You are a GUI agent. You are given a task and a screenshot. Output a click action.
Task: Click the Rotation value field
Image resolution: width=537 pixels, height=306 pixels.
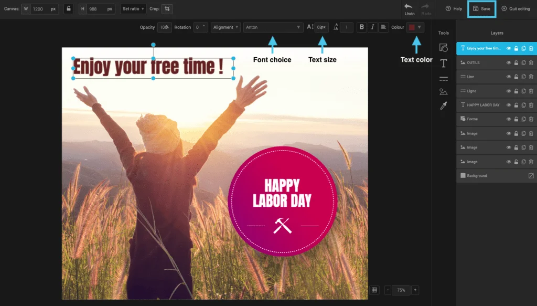200,27
